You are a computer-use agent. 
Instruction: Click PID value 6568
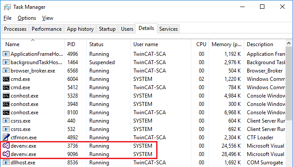point(73,71)
